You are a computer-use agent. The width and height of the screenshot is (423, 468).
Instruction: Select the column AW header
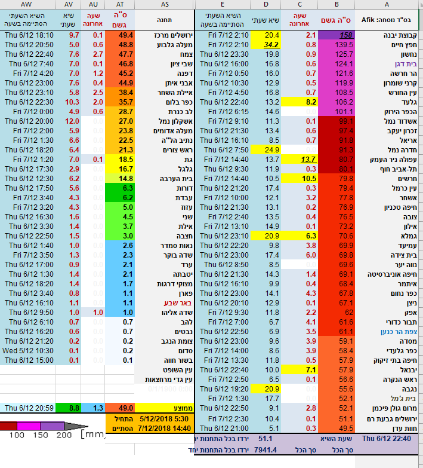pyautogui.click(x=27, y=4)
